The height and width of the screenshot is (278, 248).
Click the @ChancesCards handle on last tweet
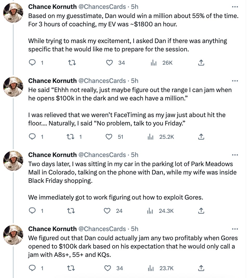coord(102,229)
